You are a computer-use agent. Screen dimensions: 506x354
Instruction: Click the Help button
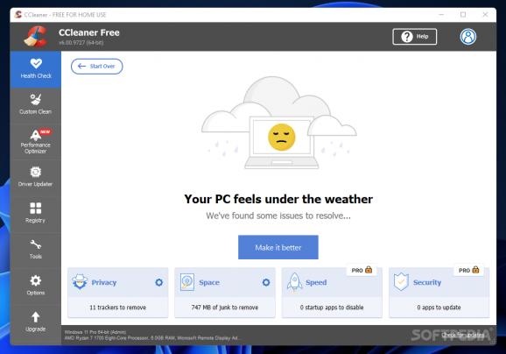click(415, 37)
